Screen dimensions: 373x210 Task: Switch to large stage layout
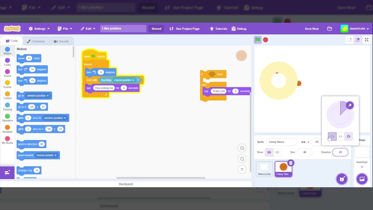[x=358, y=40]
